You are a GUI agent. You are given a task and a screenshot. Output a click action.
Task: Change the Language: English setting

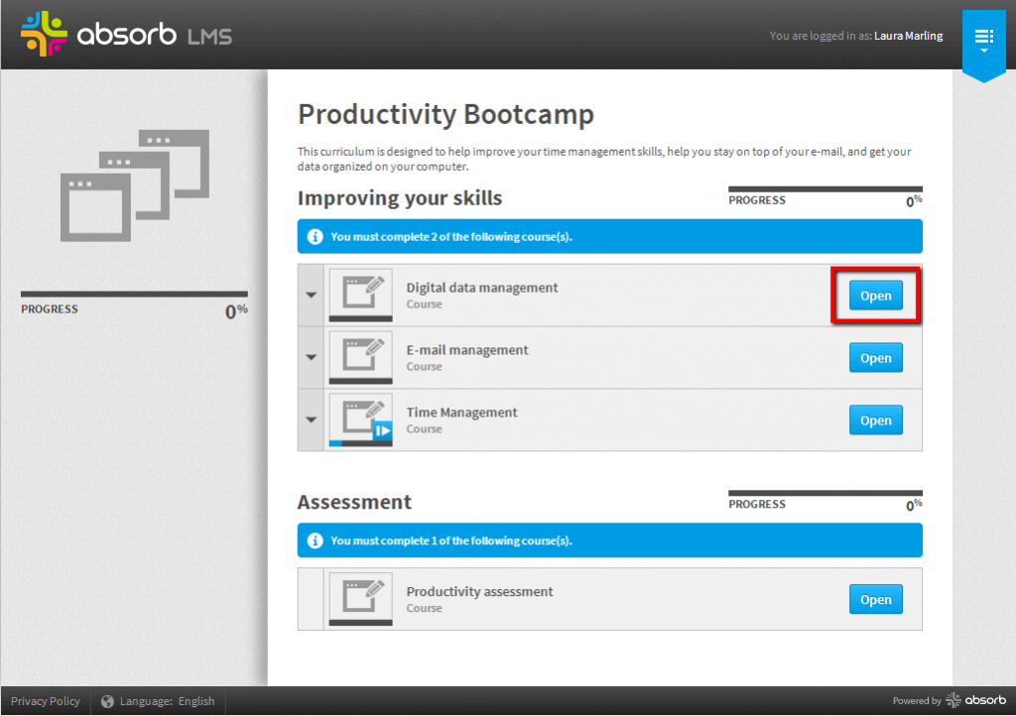click(x=158, y=701)
